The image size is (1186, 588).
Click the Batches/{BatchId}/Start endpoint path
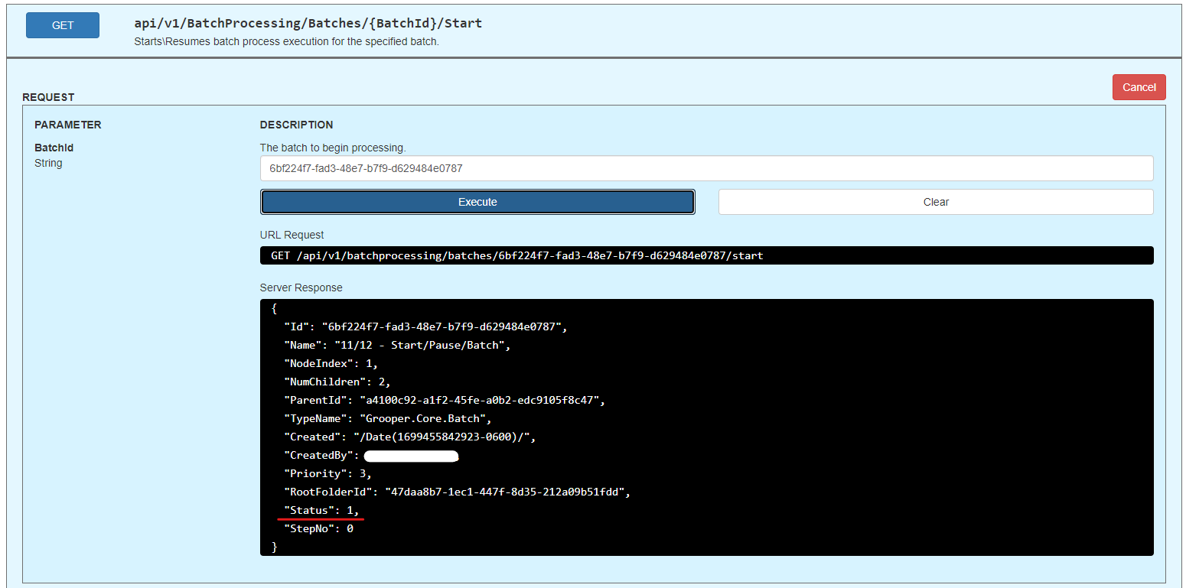click(308, 23)
